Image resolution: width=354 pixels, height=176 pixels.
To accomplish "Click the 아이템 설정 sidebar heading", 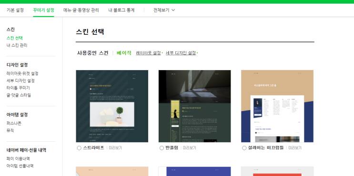I will [17, 115].
